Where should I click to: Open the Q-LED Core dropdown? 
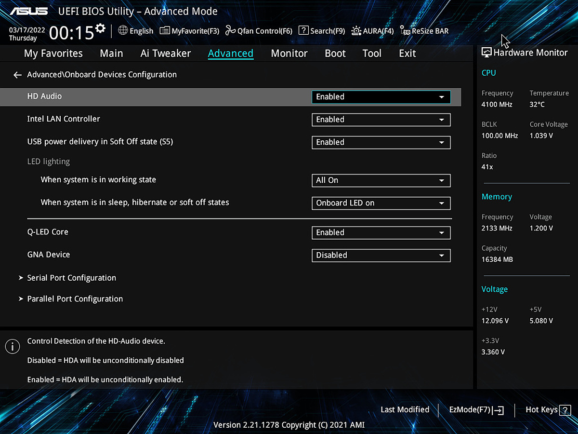coord(381,232)
